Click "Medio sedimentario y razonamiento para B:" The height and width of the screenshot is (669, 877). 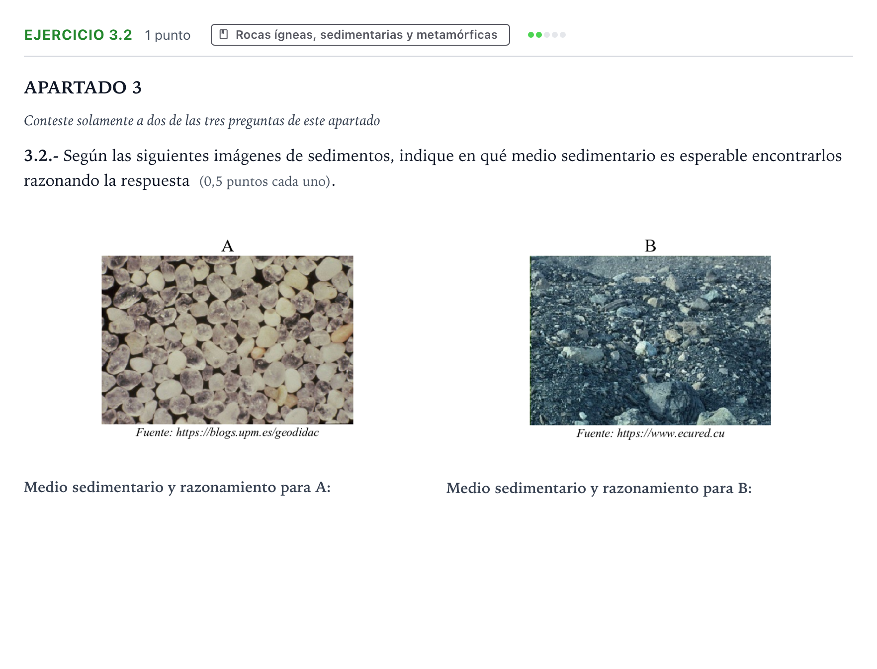coord(599,488)
